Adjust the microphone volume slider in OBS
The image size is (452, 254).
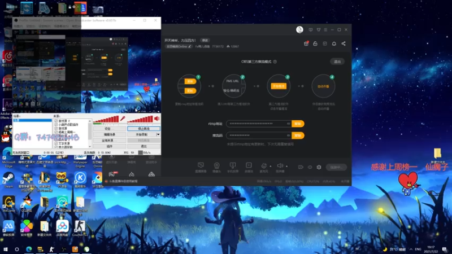[106, 119]
